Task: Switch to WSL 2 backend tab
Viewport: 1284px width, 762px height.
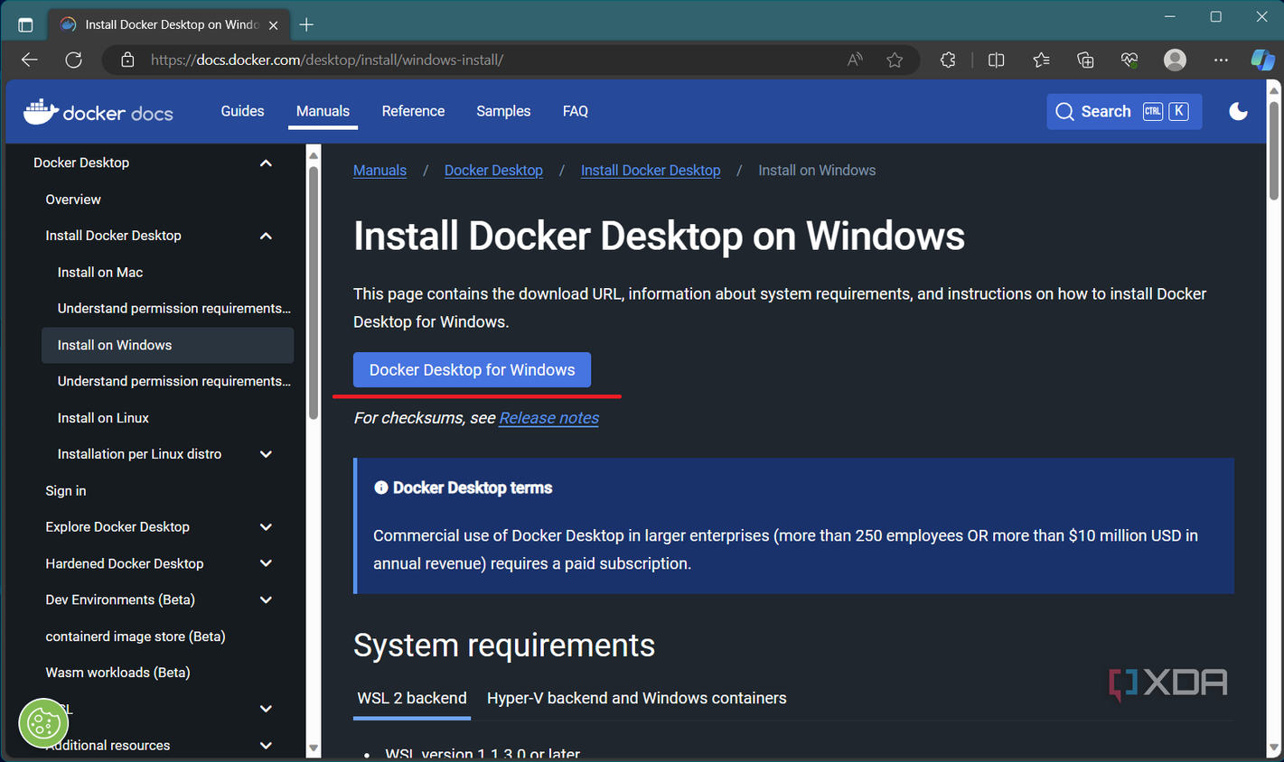Action: [x=412, y=698]
